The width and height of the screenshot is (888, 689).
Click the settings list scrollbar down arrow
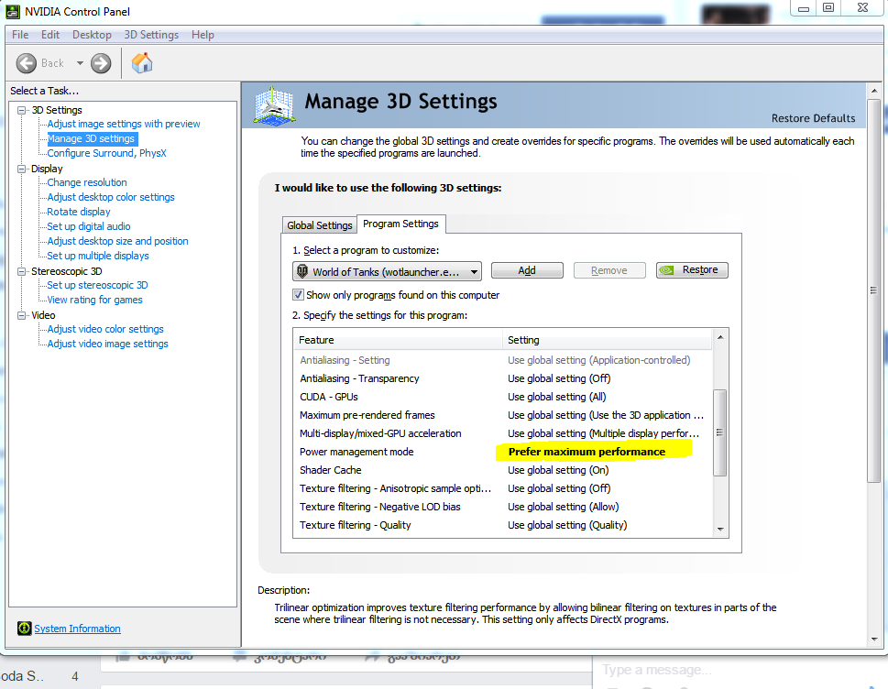pos(720,529)
